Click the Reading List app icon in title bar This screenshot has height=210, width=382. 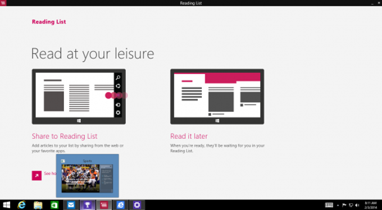[x=3, y=3]
